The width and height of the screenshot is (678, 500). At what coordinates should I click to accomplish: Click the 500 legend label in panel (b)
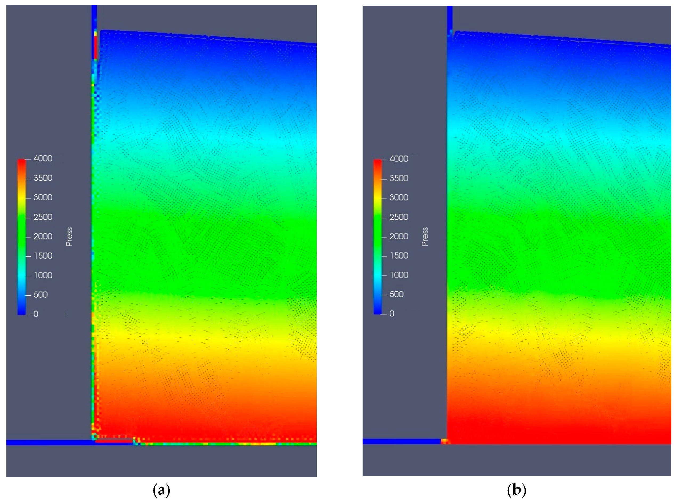[396, 295]
